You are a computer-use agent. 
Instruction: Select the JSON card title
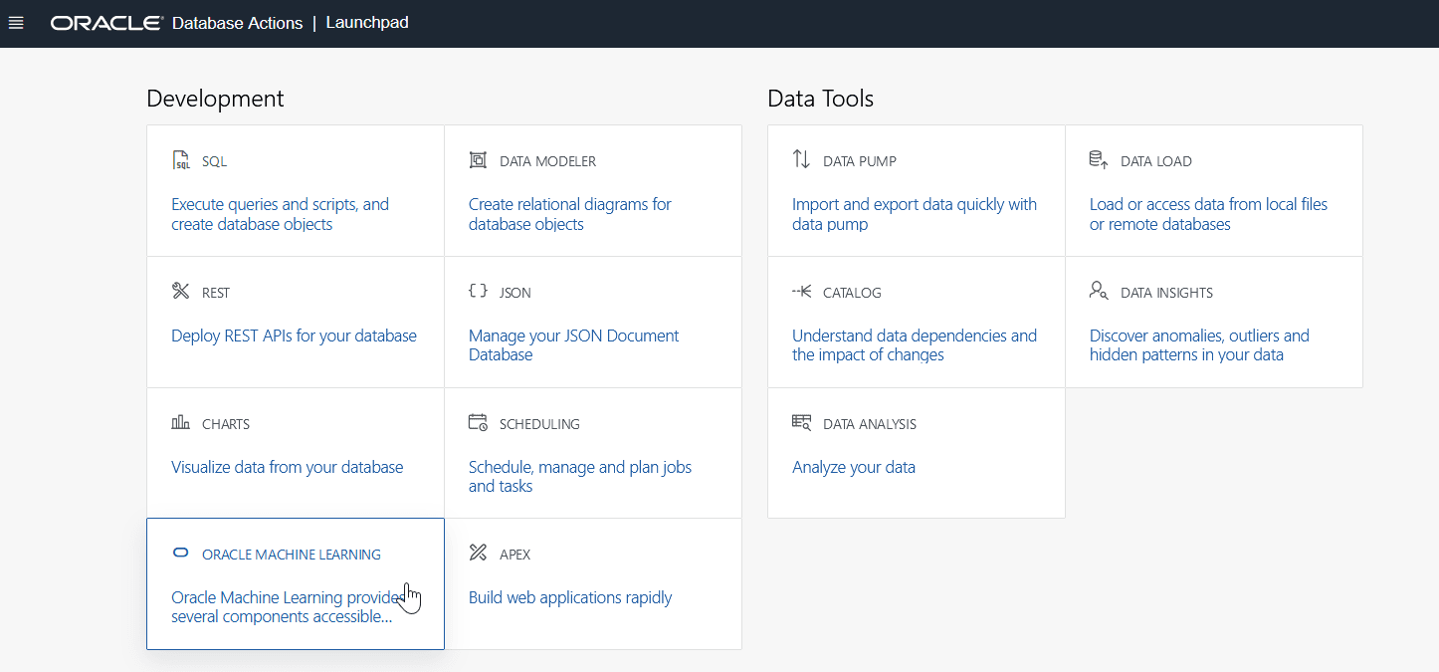[x=514, y=293]
